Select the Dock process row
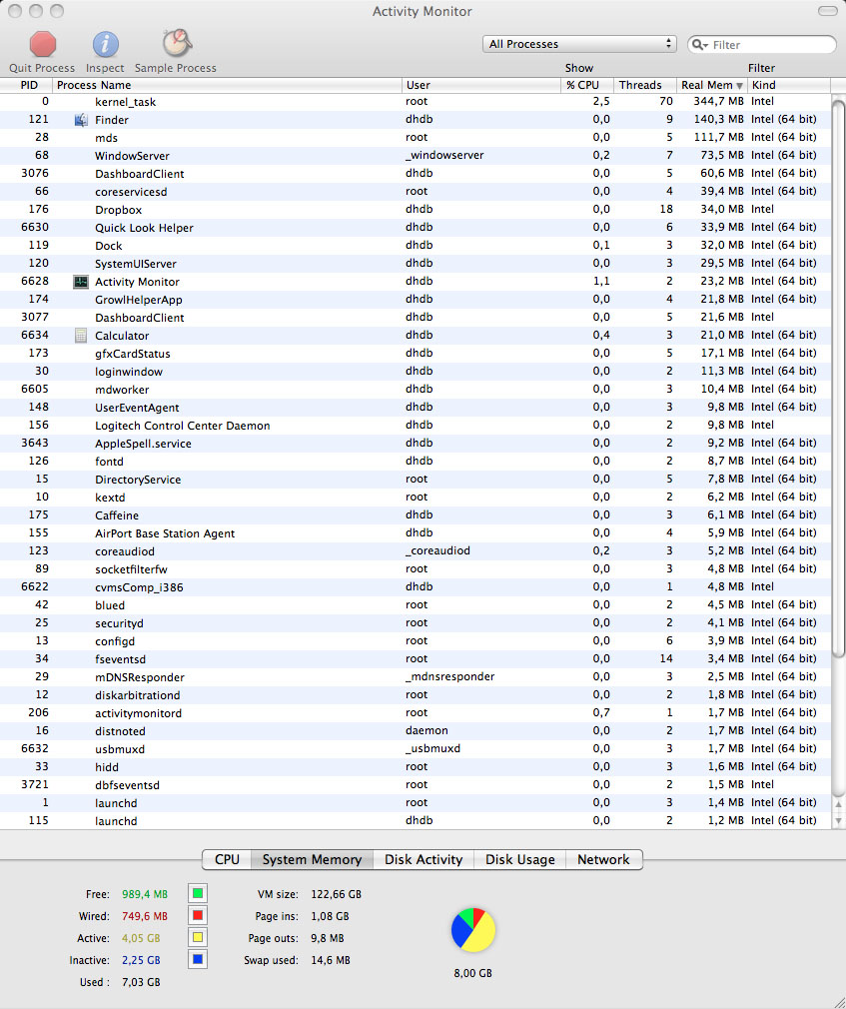 coord(415,246)
